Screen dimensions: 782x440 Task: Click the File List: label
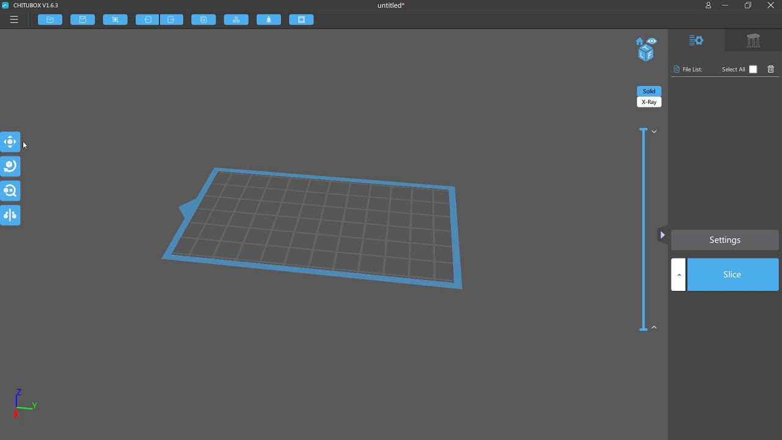click(x=693, y=70)
